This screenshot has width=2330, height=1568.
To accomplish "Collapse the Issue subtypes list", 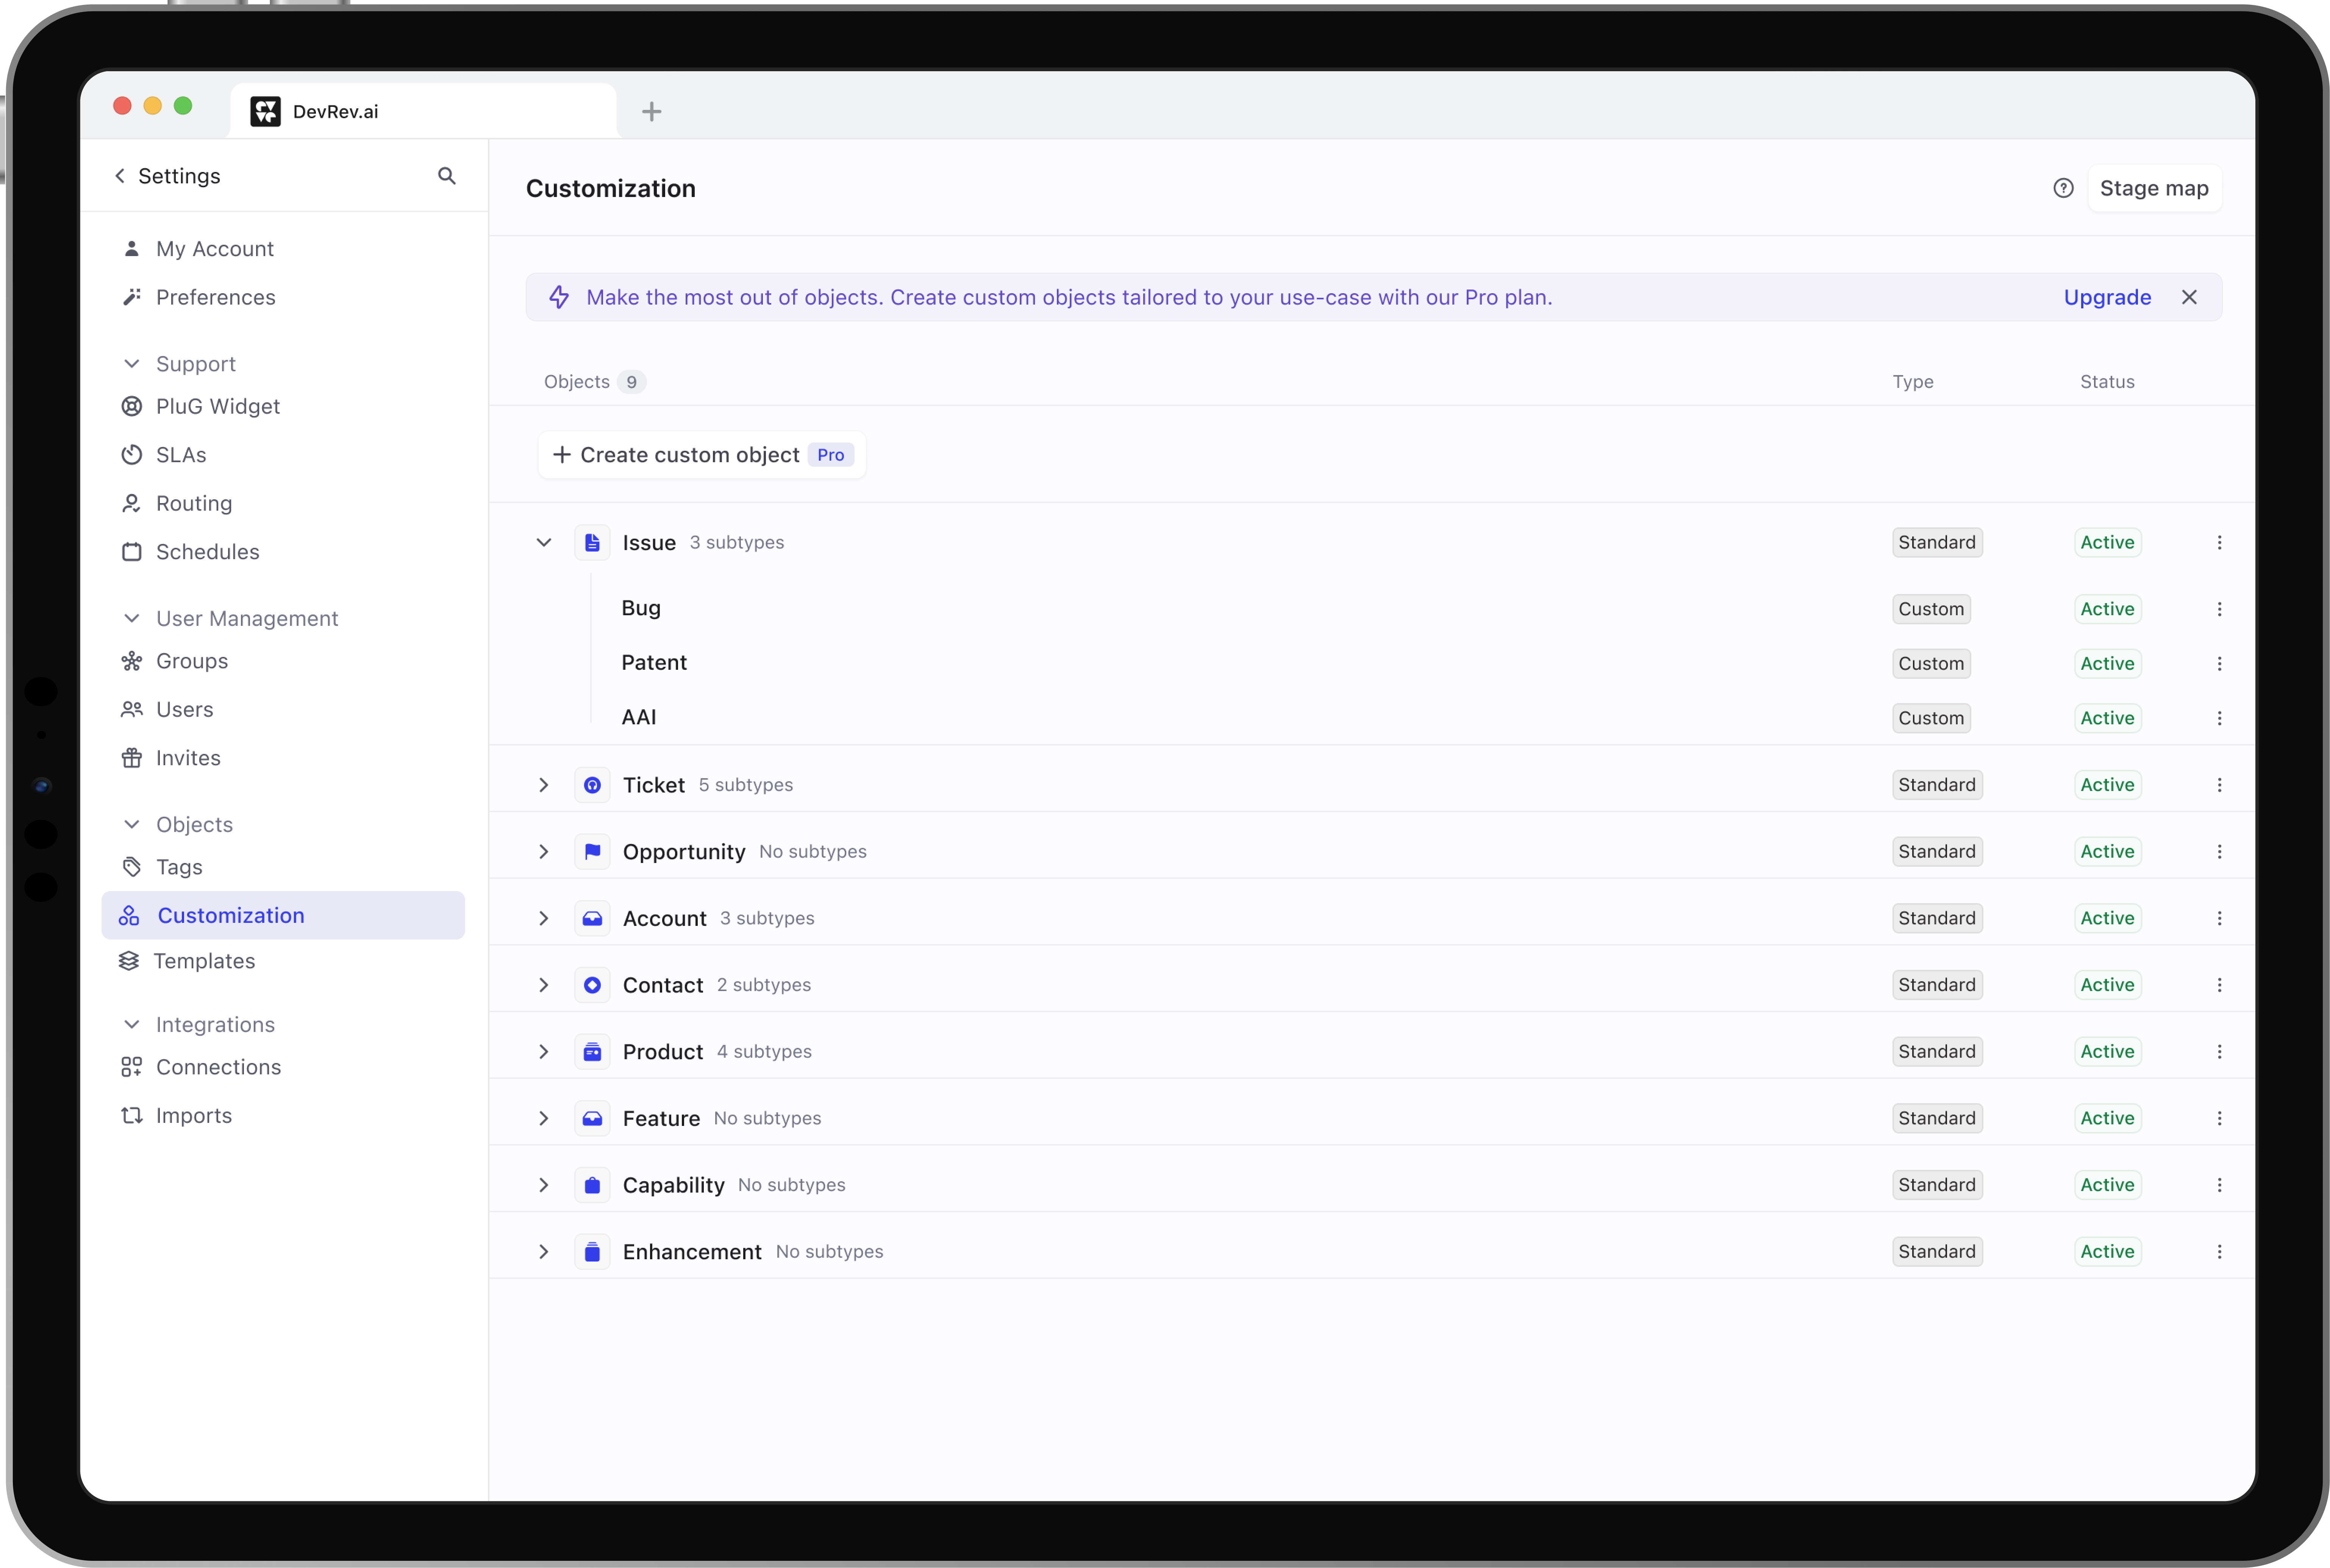I will tap(544, 542).
